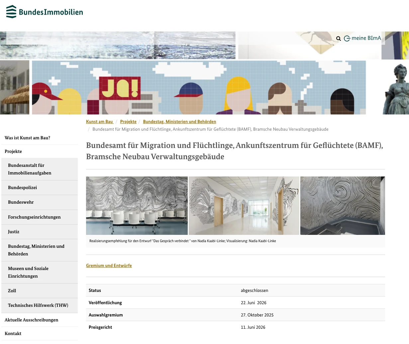Click the BundesImmobilien logo

45,12
